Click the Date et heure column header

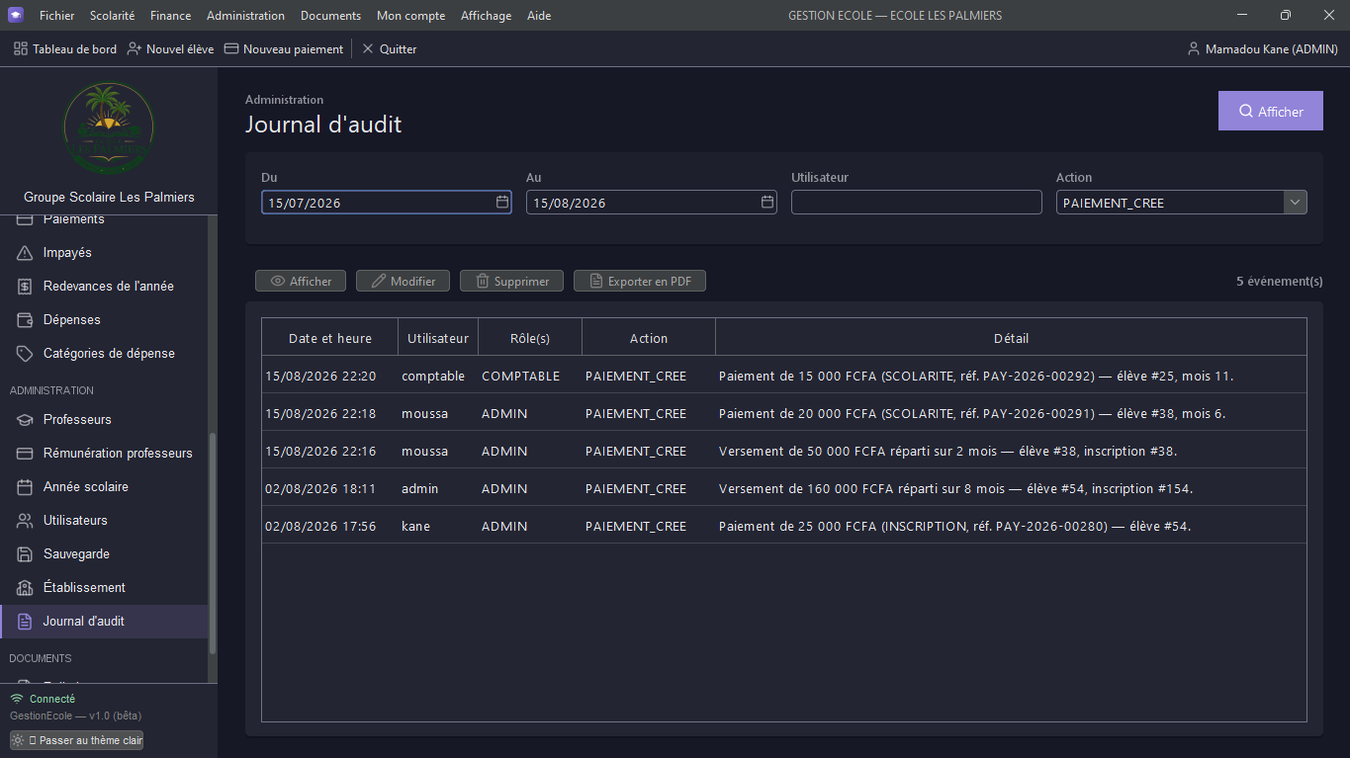coord(330,338)
